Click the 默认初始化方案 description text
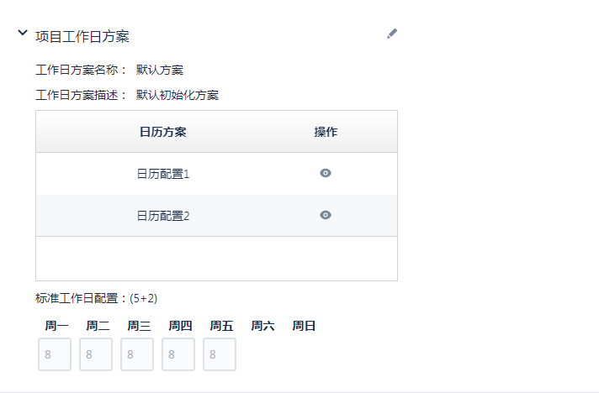This screenshot has width=599, height=393. (178, 95)
